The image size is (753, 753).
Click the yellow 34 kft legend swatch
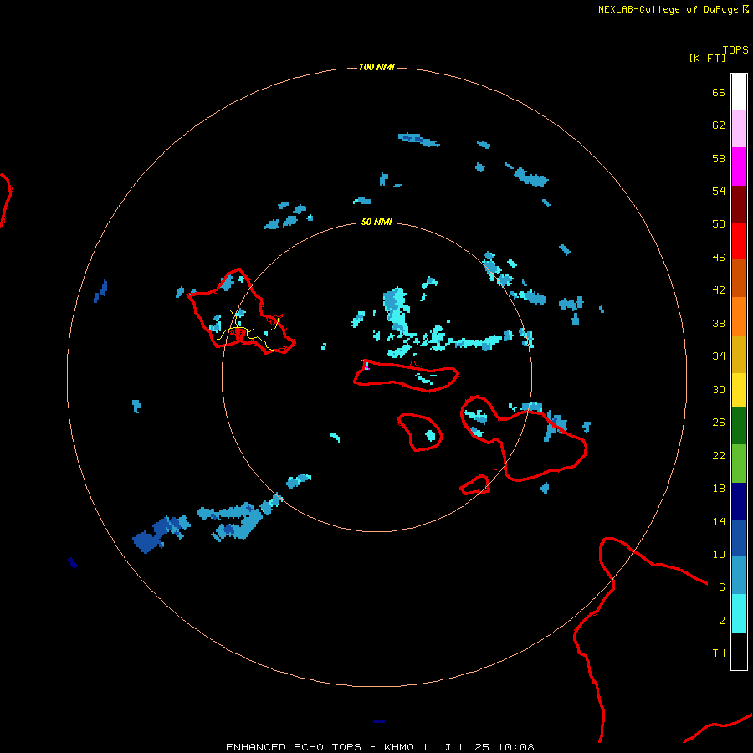click(x=739, y=390)
